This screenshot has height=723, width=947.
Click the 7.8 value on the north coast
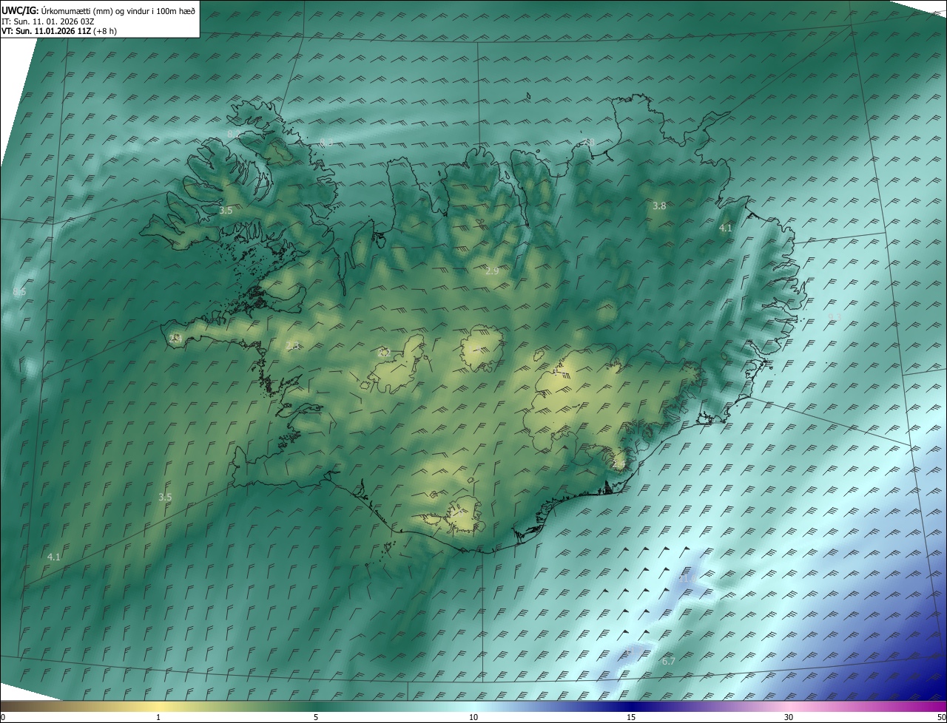click(588, 142)
